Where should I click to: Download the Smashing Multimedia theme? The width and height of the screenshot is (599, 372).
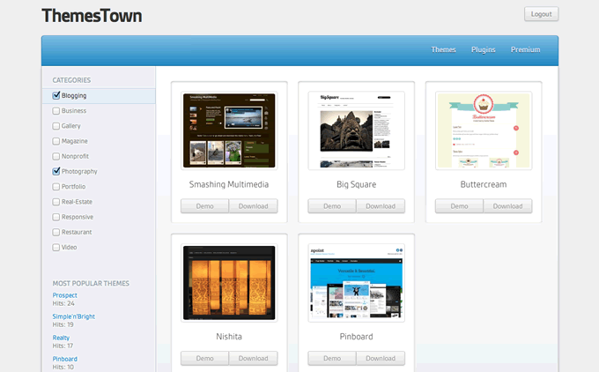point(254,206)
